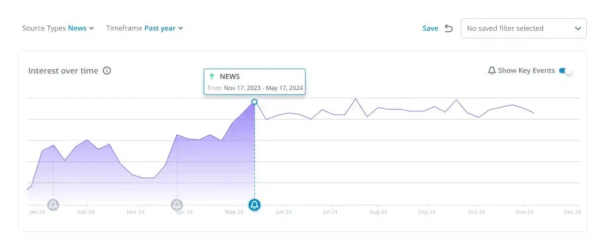
Task: Select the gray key event bell near Jan 24
Action: (53, 204)
